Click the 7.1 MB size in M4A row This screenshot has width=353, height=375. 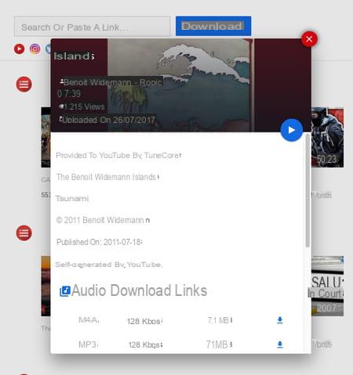(x=220, y=320)
